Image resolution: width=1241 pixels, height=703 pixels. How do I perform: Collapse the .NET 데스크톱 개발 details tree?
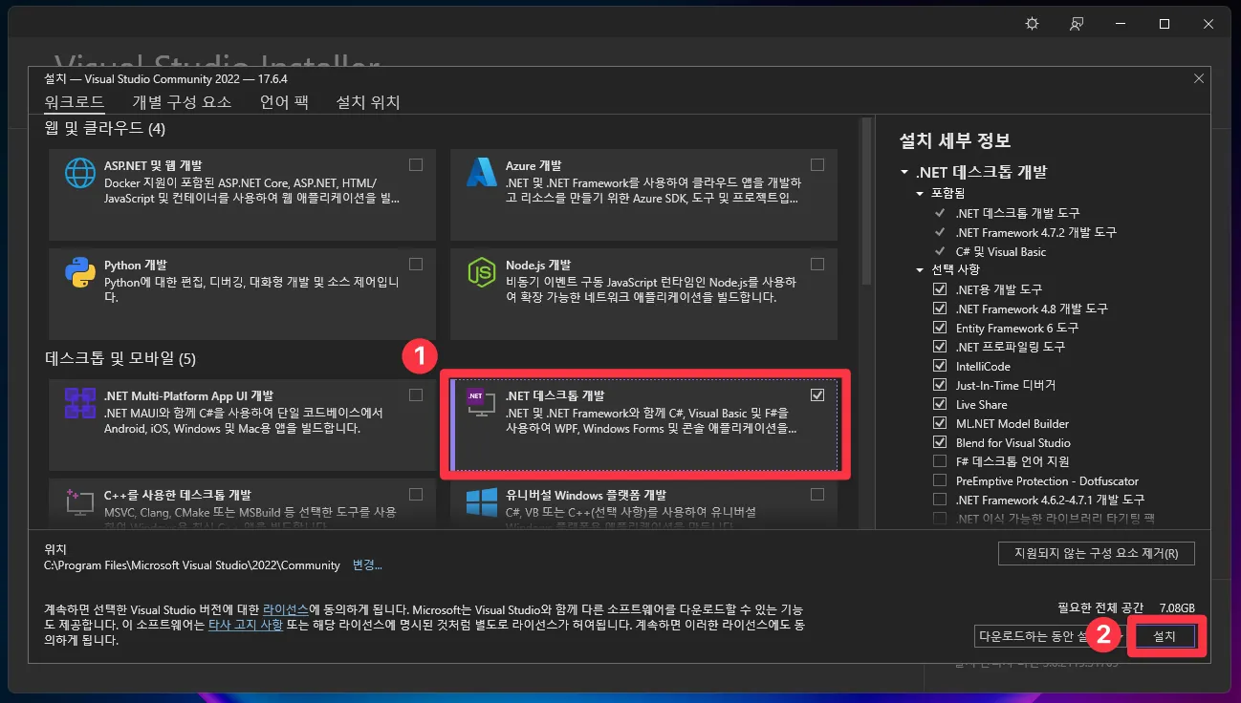click(904, 173)
